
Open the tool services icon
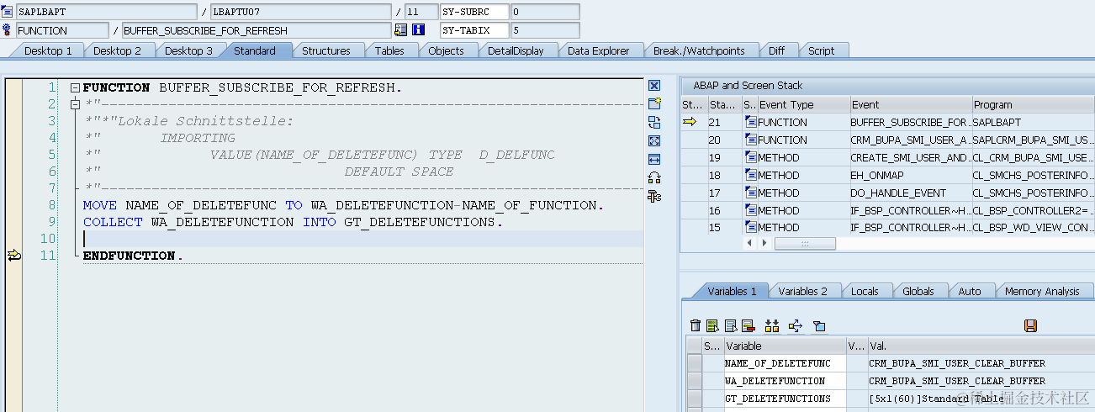pyautogui.click(x=654, y=196)
